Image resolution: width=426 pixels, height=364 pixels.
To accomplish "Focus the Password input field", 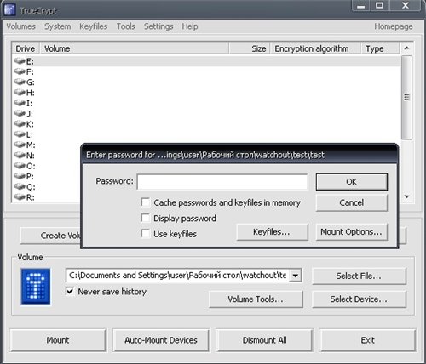I will (222, 182).
